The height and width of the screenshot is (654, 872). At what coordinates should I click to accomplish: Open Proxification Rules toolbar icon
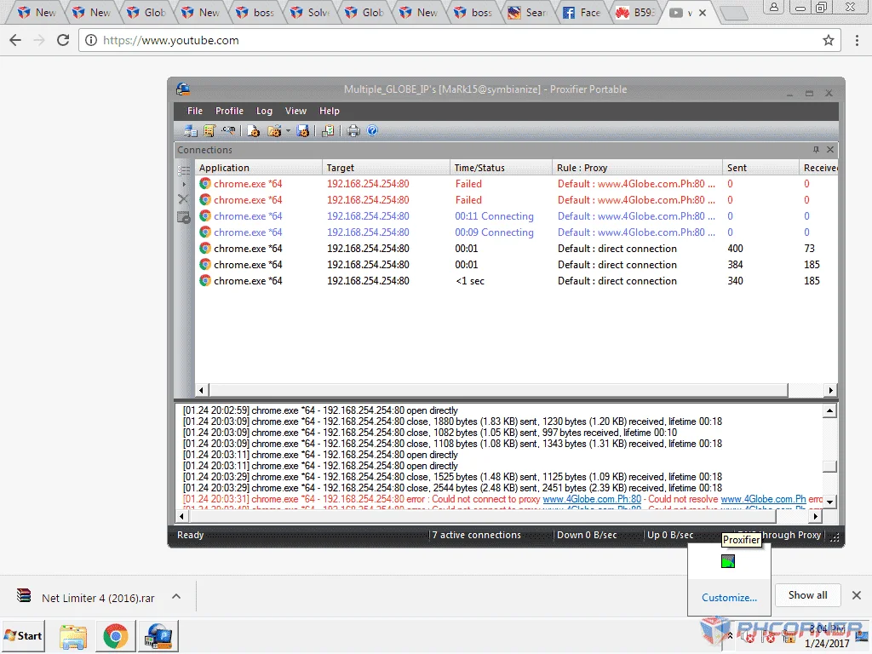[x=209, y=130]
